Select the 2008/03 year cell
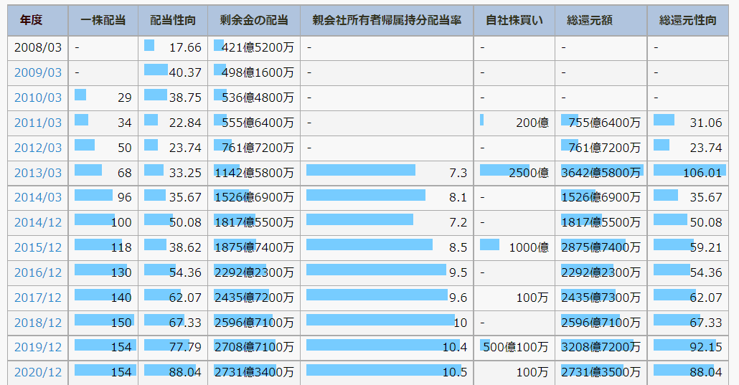The height and width of the screenshot is (385, 739). tap(38, 47)
